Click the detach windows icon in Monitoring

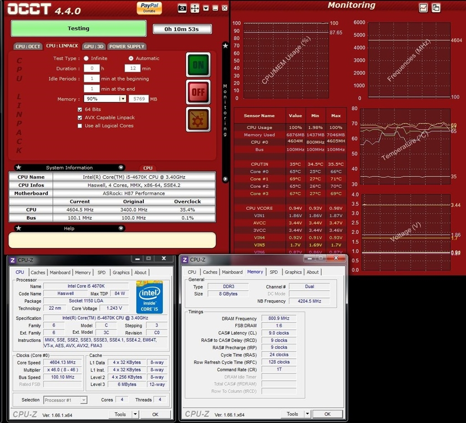click(x=436, y=8)
